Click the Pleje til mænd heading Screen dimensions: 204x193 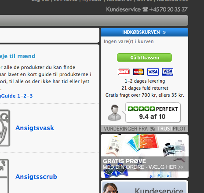click(x=18, y=56)
